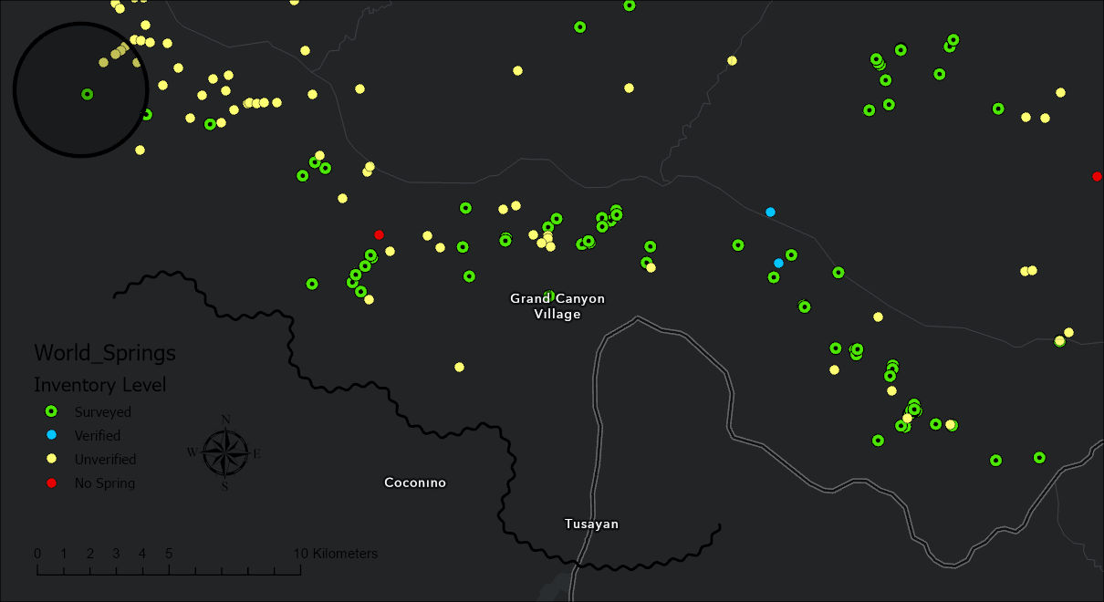This screenshot has height=602, width=1104.
Task: Click the S letter on the compass
Action: click(x=224, y=486)
